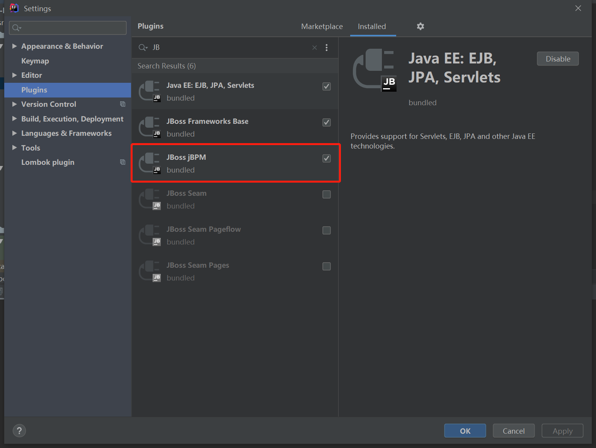Open Version Control settings page

(x=49, y=104)
